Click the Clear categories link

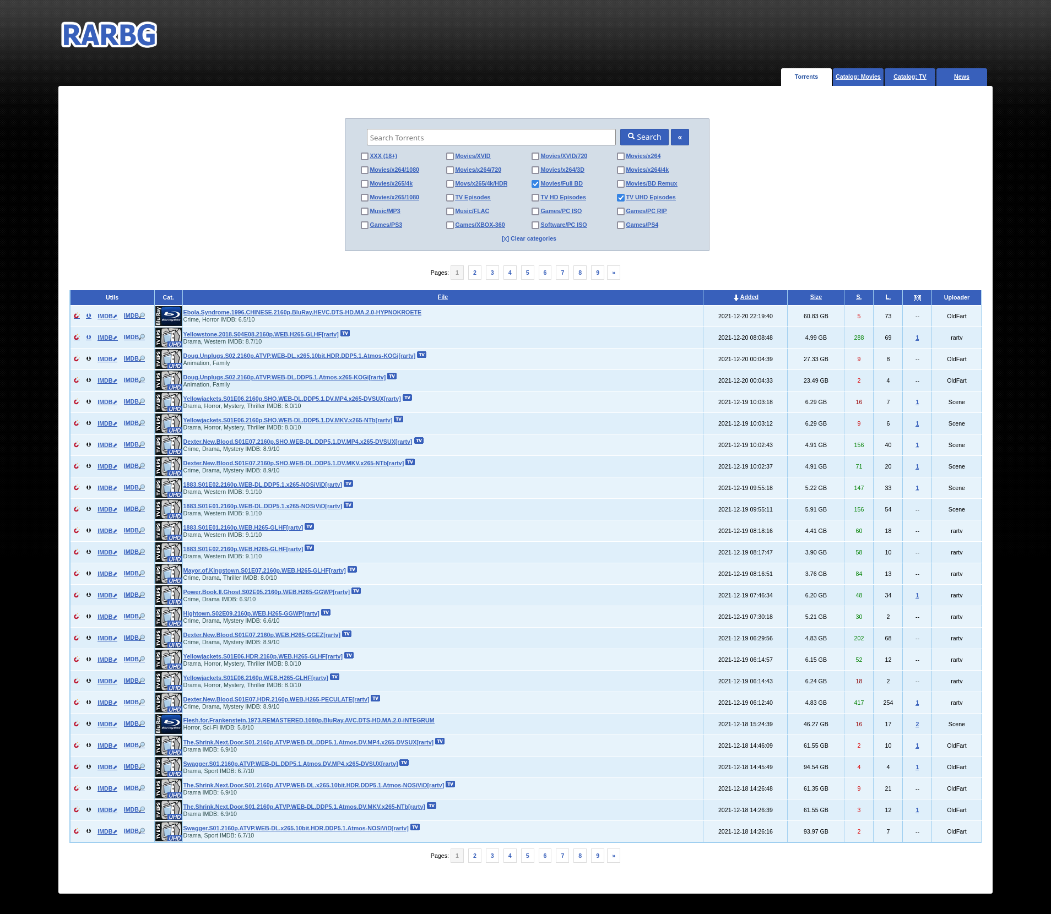point(529,239)
